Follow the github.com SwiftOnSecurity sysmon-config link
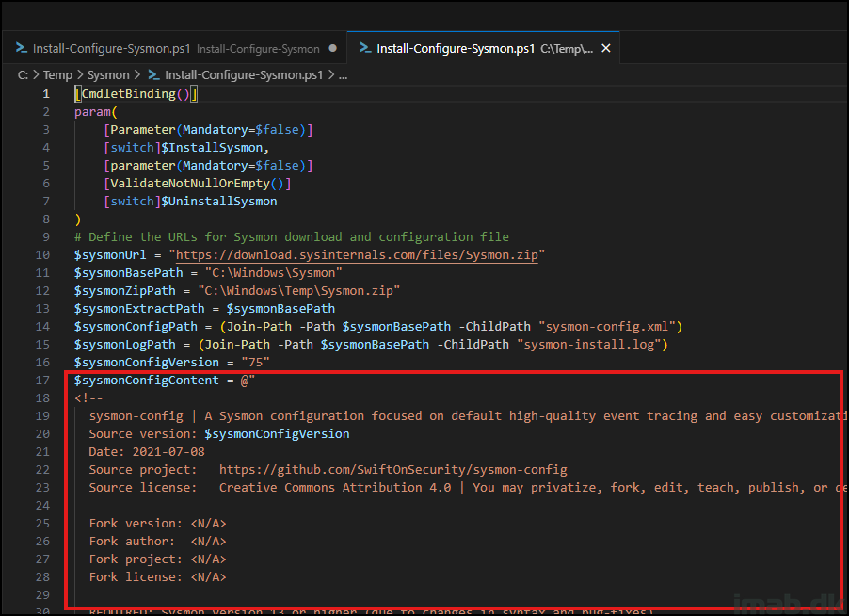This screenshot has height=616, width=849. click(x=392, y=470)
